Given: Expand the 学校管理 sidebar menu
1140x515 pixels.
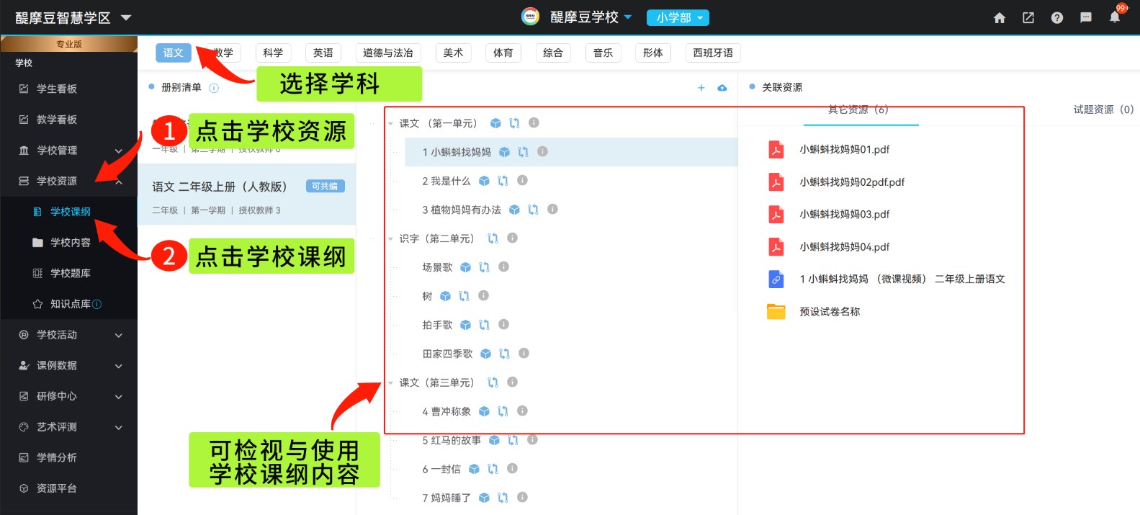Looking at the screenshot, I should (70, 151).
